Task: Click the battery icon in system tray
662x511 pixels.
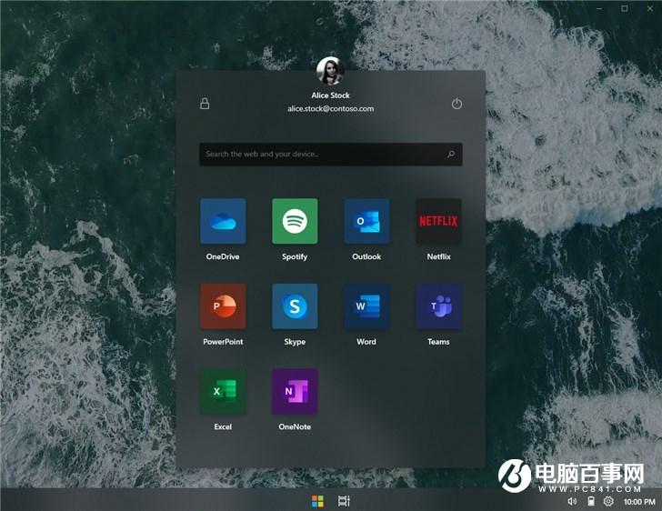Action: click(x=591, y=501)
